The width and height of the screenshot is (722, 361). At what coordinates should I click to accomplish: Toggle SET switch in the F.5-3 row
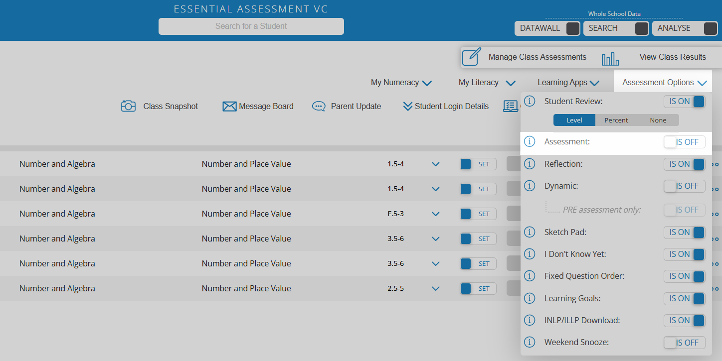tap(478, 214)
